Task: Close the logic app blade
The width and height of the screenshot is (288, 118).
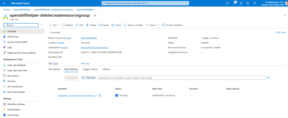Action: pos(285,15)
